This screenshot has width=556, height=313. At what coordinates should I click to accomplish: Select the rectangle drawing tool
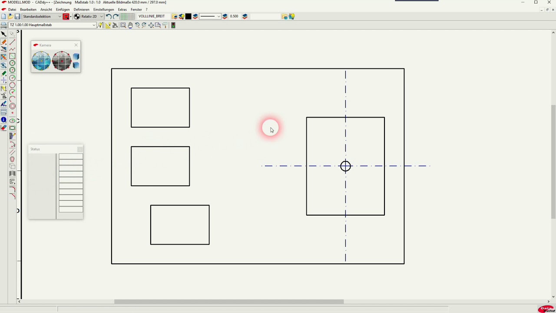(12, 56)
